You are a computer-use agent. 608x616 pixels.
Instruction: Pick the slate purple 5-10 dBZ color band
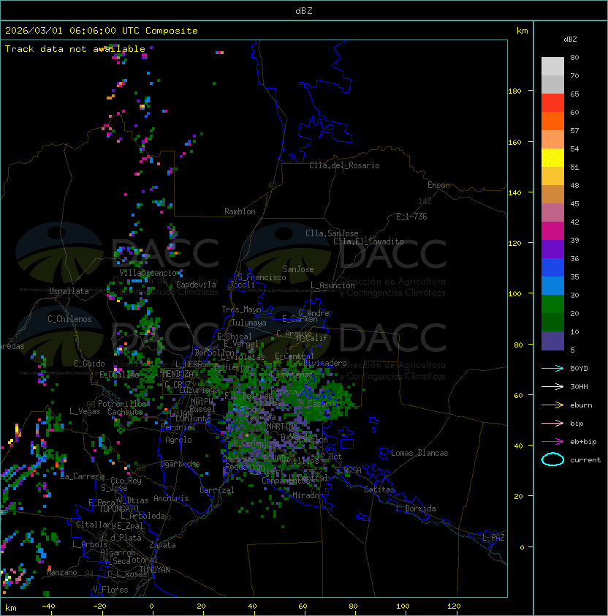pos(552,341)
